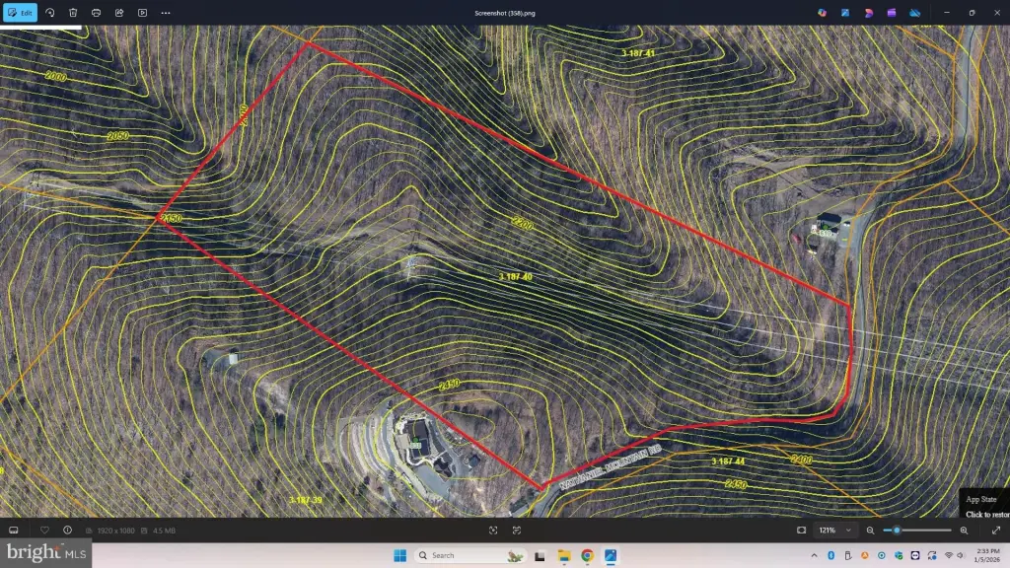1010x568 pixels.
Task: Toggle the filmstrip view icon
Action: point(14,530)
